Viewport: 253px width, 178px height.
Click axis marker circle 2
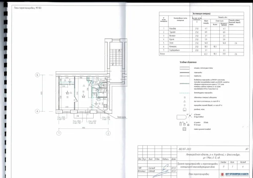[108, 133]
